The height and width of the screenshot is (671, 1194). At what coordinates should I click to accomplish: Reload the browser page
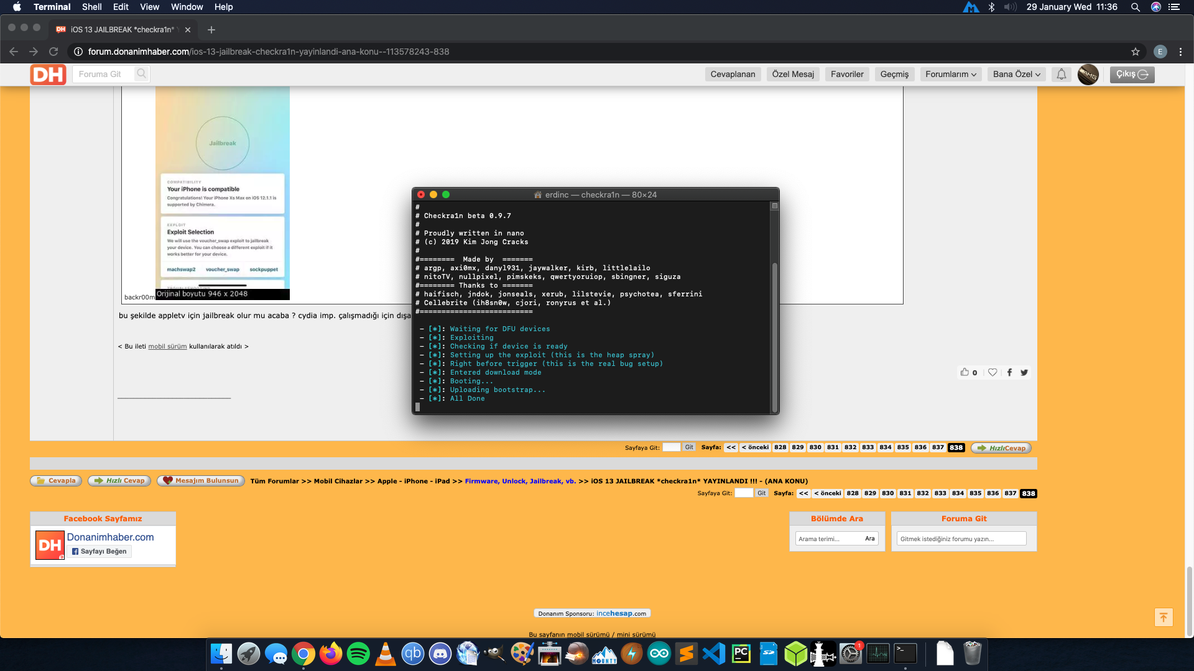coord(53,52)
